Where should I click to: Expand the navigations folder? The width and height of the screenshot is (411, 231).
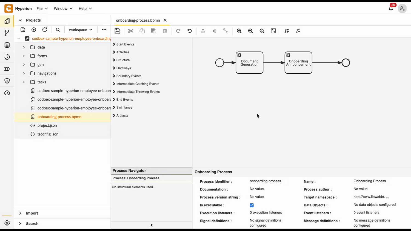pos(24,73)
